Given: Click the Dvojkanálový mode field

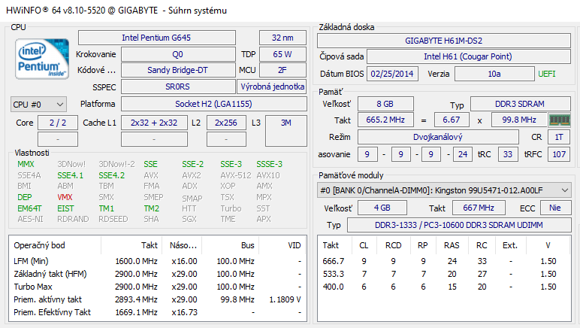Looking at the screenshot, I should [x=438, y=137].
